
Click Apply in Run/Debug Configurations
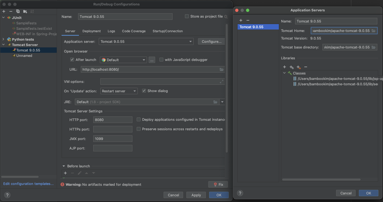tap(196, 195)
